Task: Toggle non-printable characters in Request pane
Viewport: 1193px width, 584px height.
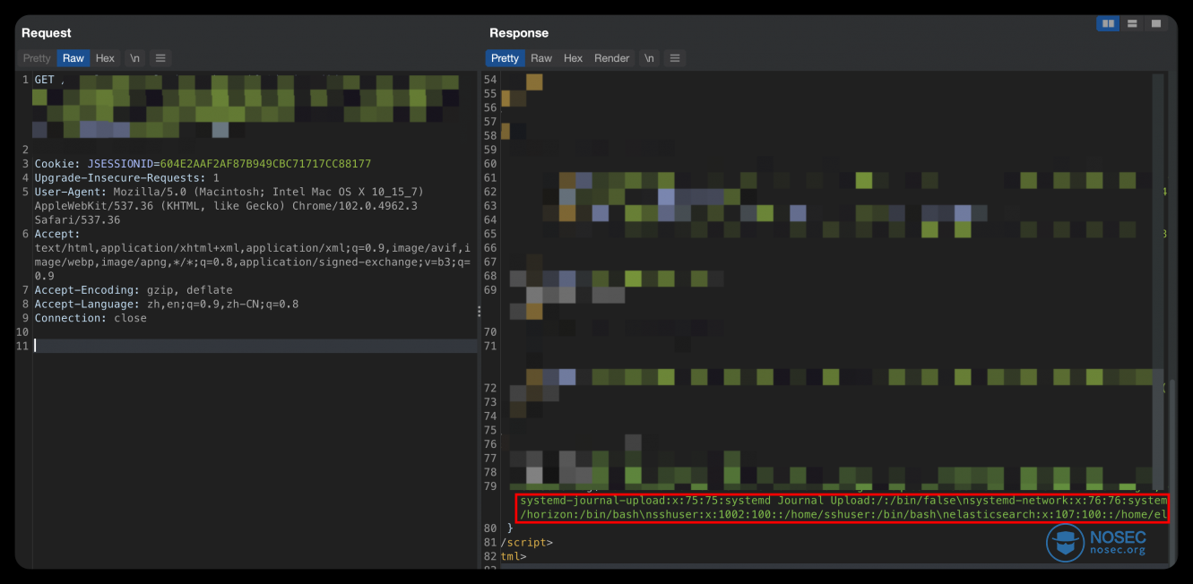Action: coord(134,58)
